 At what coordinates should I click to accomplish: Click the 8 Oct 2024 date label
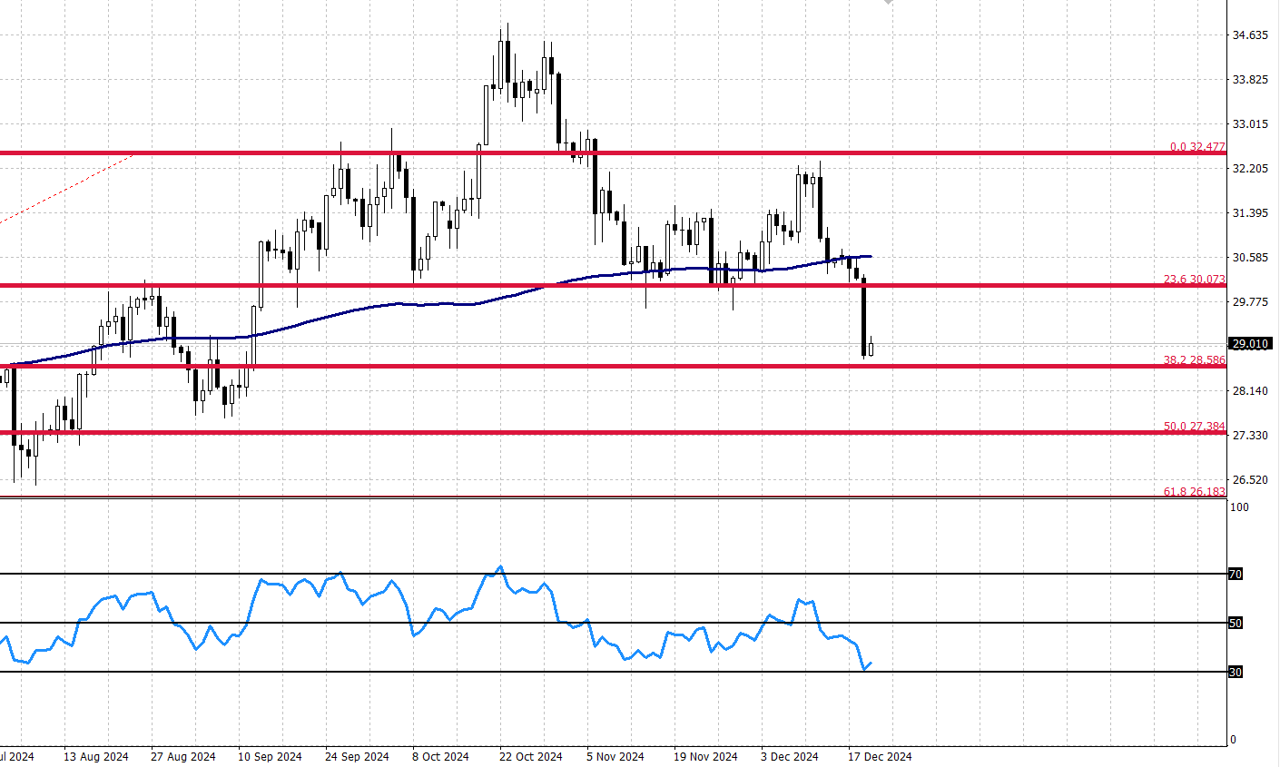pos(440,757)
